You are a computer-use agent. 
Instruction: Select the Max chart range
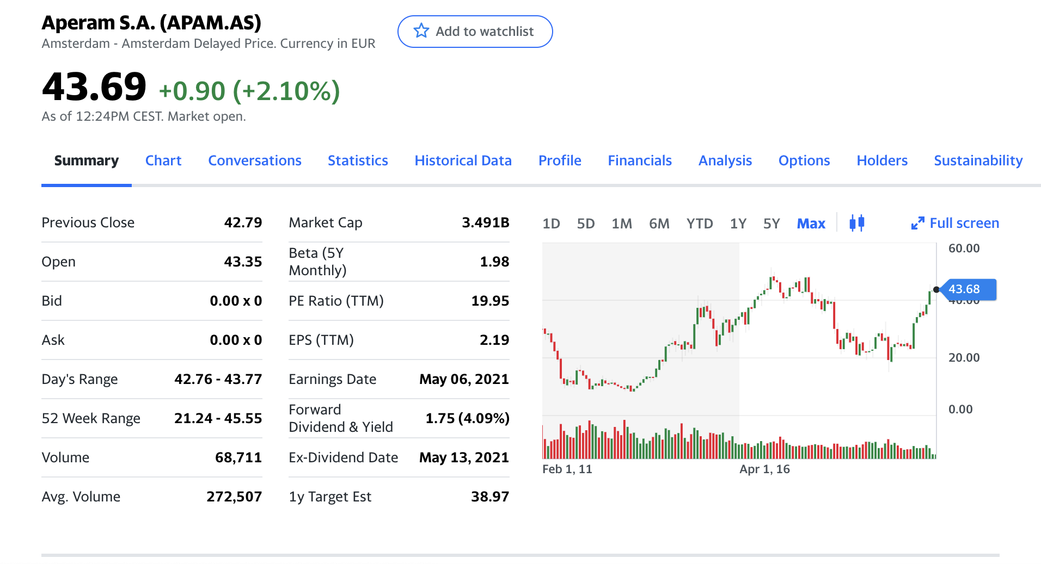[811, 224]
